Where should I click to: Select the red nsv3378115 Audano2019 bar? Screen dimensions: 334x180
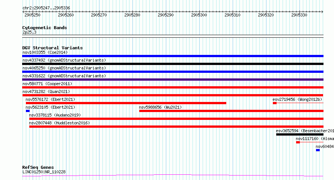click(176, 119)
